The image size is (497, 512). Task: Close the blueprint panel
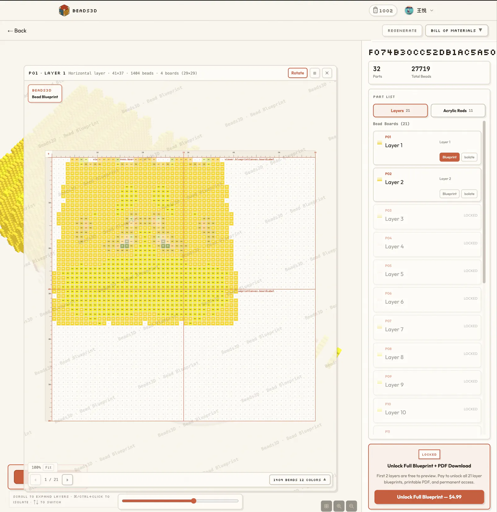327,73
